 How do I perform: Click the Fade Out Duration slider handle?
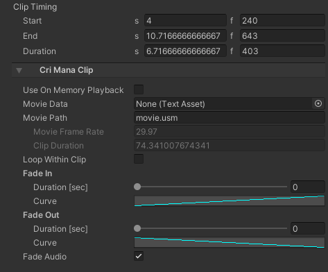137,228
